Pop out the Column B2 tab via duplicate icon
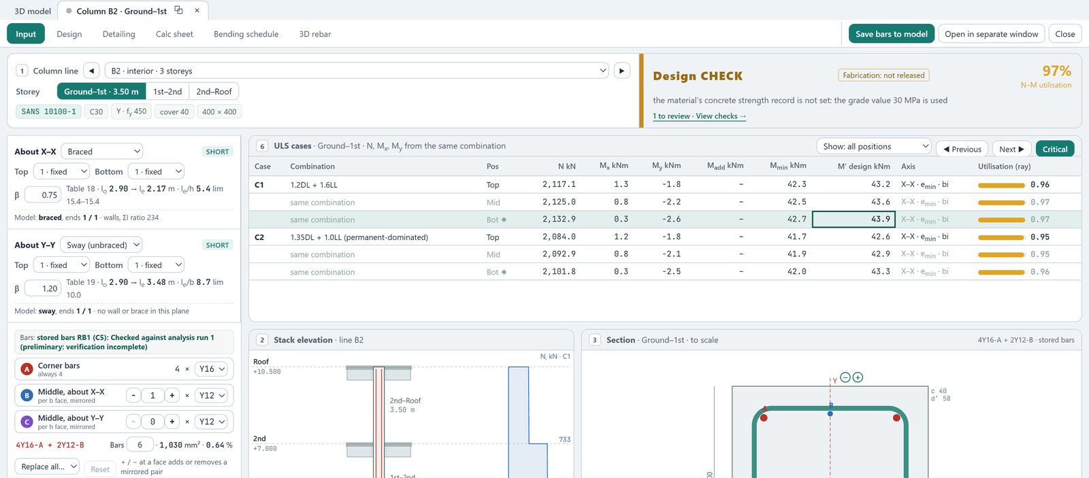The image size is (1089, 478). (178, 10)
